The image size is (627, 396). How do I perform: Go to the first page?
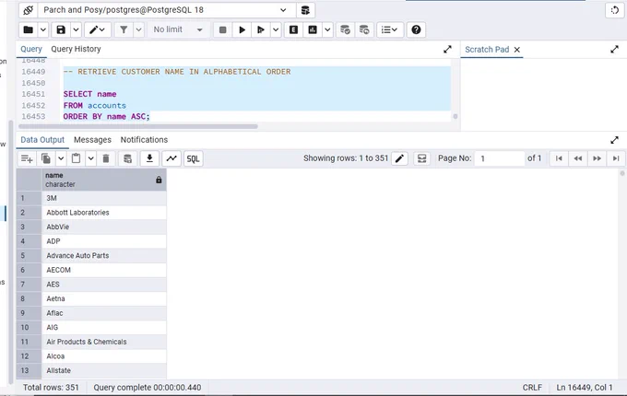click(x=559, y=158)
